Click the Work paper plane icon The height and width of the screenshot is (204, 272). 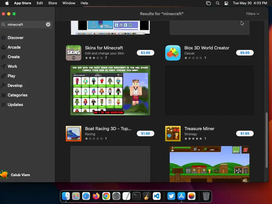(x=3, y=66)
